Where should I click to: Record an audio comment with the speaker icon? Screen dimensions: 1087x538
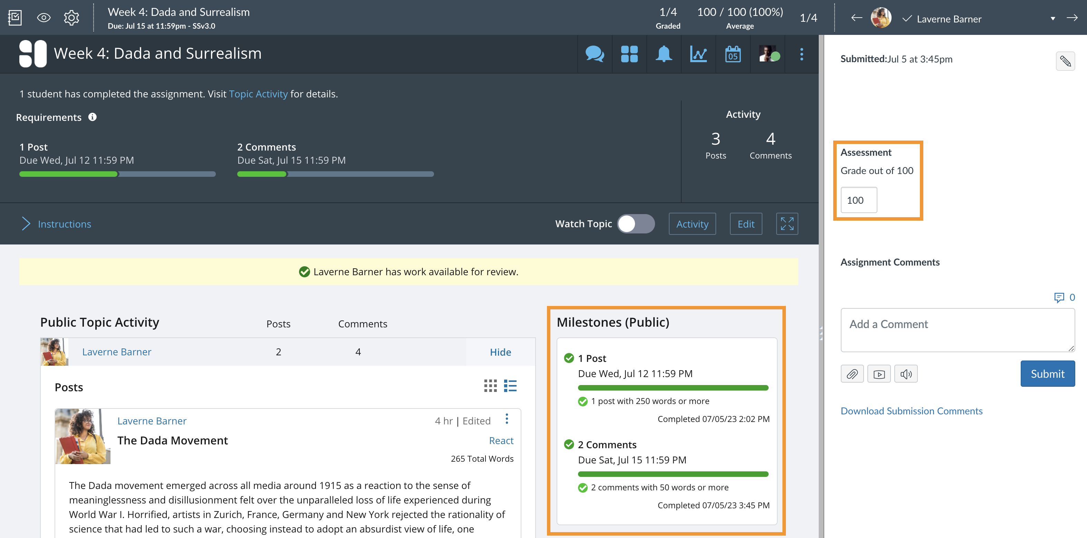[906, 373]
